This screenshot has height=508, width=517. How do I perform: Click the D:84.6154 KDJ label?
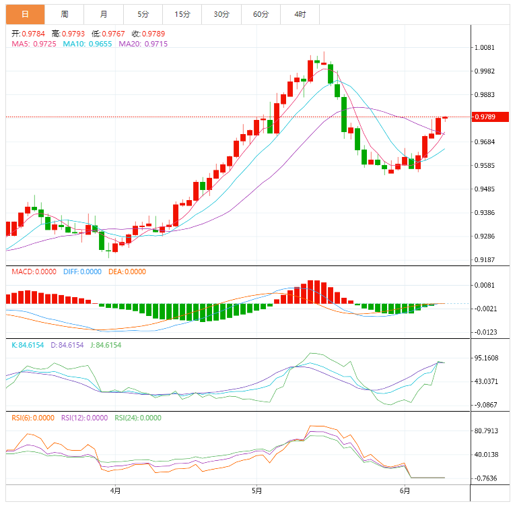click(x=67, y=345)
